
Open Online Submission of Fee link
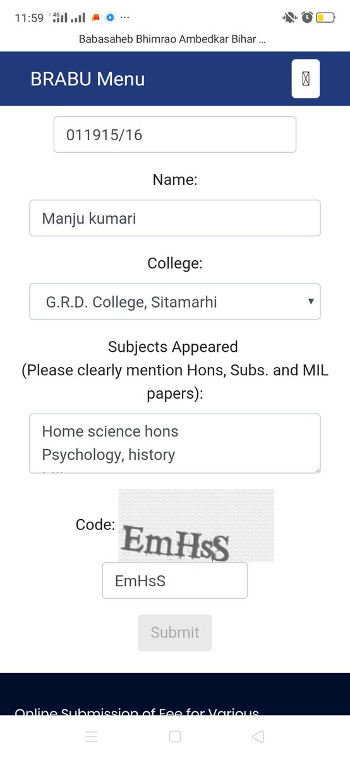[137, 713]
